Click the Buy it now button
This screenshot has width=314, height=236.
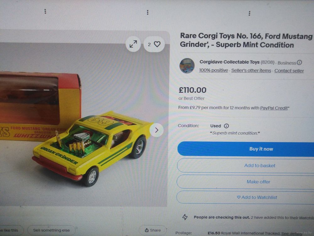point(246,149)
